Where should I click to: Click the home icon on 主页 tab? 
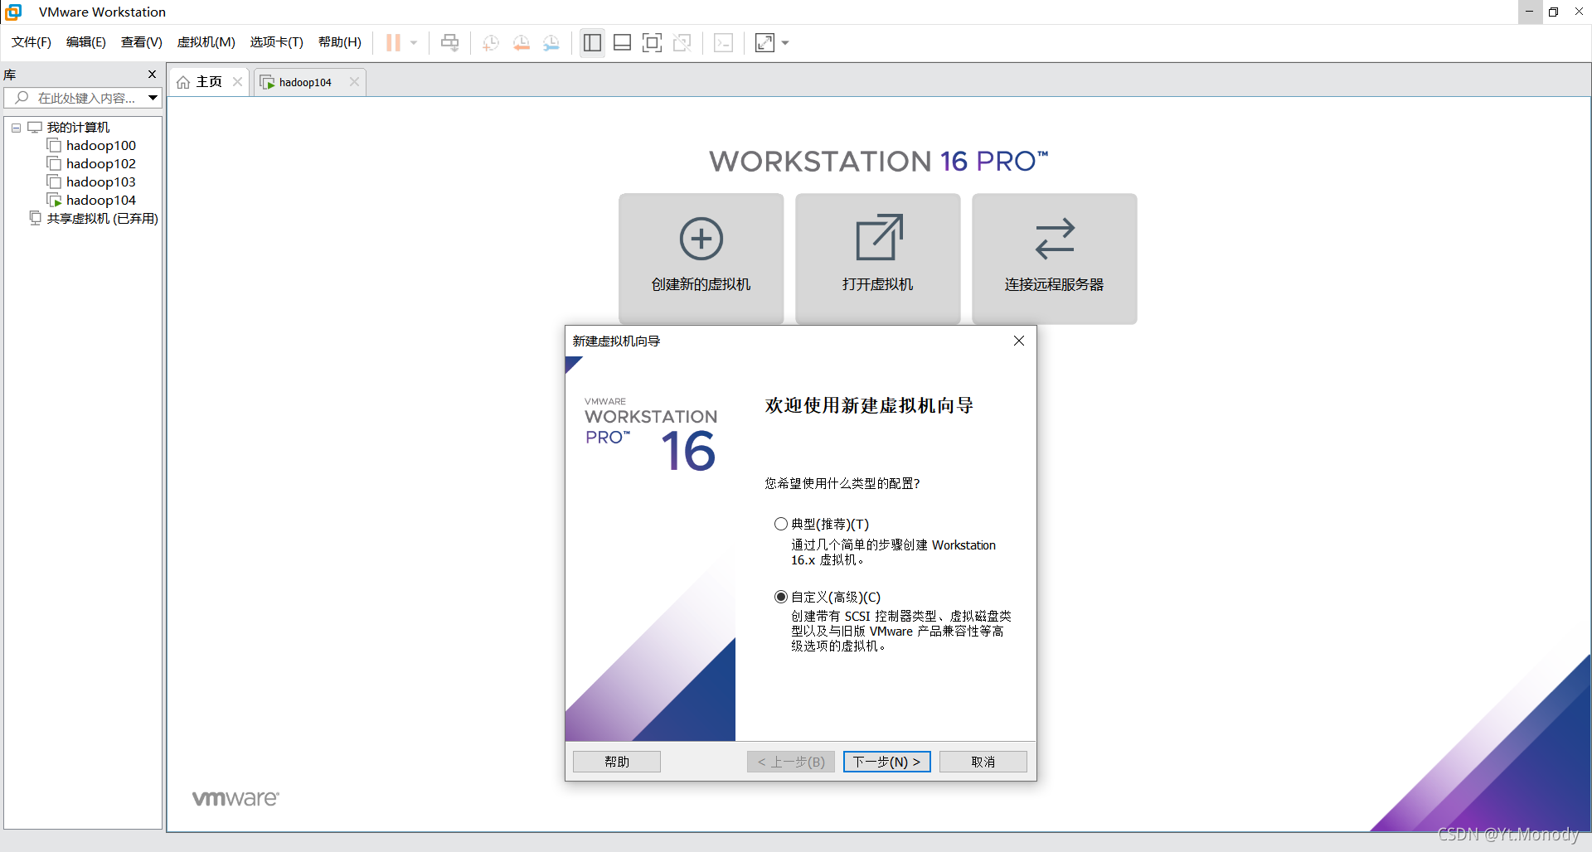coord(183,82)
